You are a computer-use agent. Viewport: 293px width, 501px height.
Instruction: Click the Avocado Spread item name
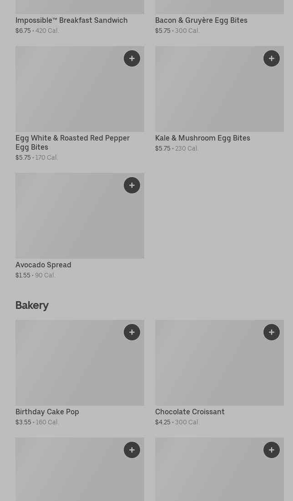(x=43, y=265)
